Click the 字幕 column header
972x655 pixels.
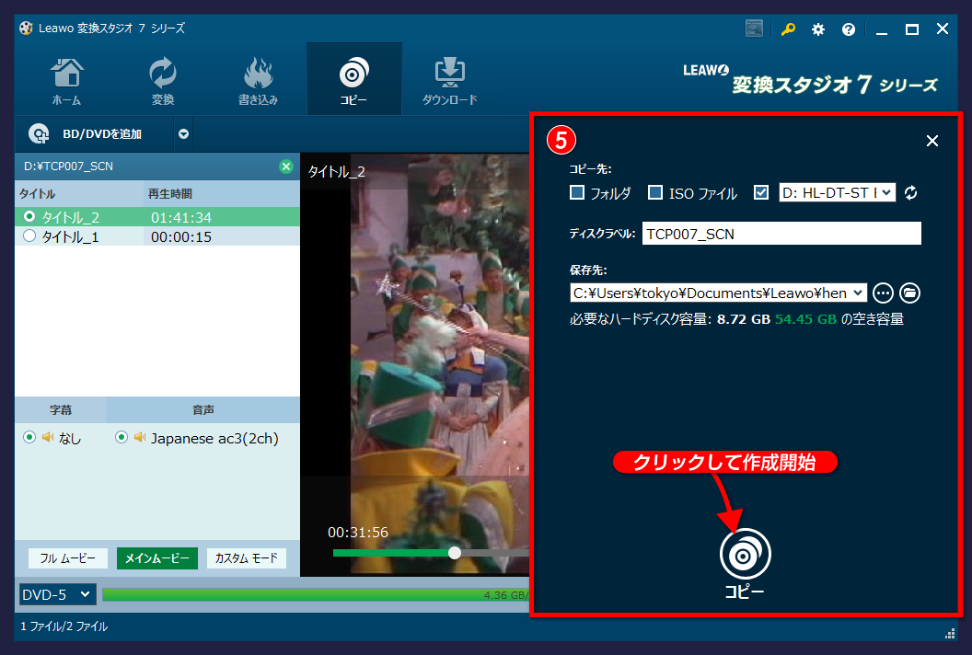point(61,409)
